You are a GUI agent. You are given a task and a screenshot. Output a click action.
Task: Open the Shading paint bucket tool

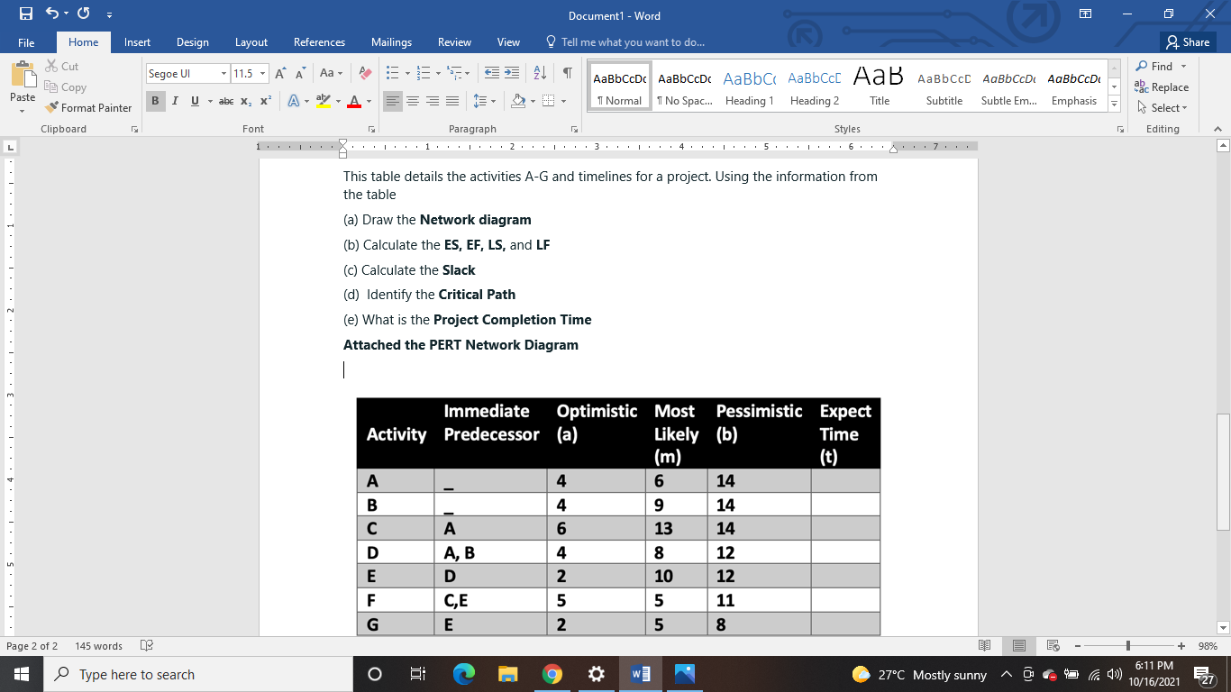[x=517, y=101]
